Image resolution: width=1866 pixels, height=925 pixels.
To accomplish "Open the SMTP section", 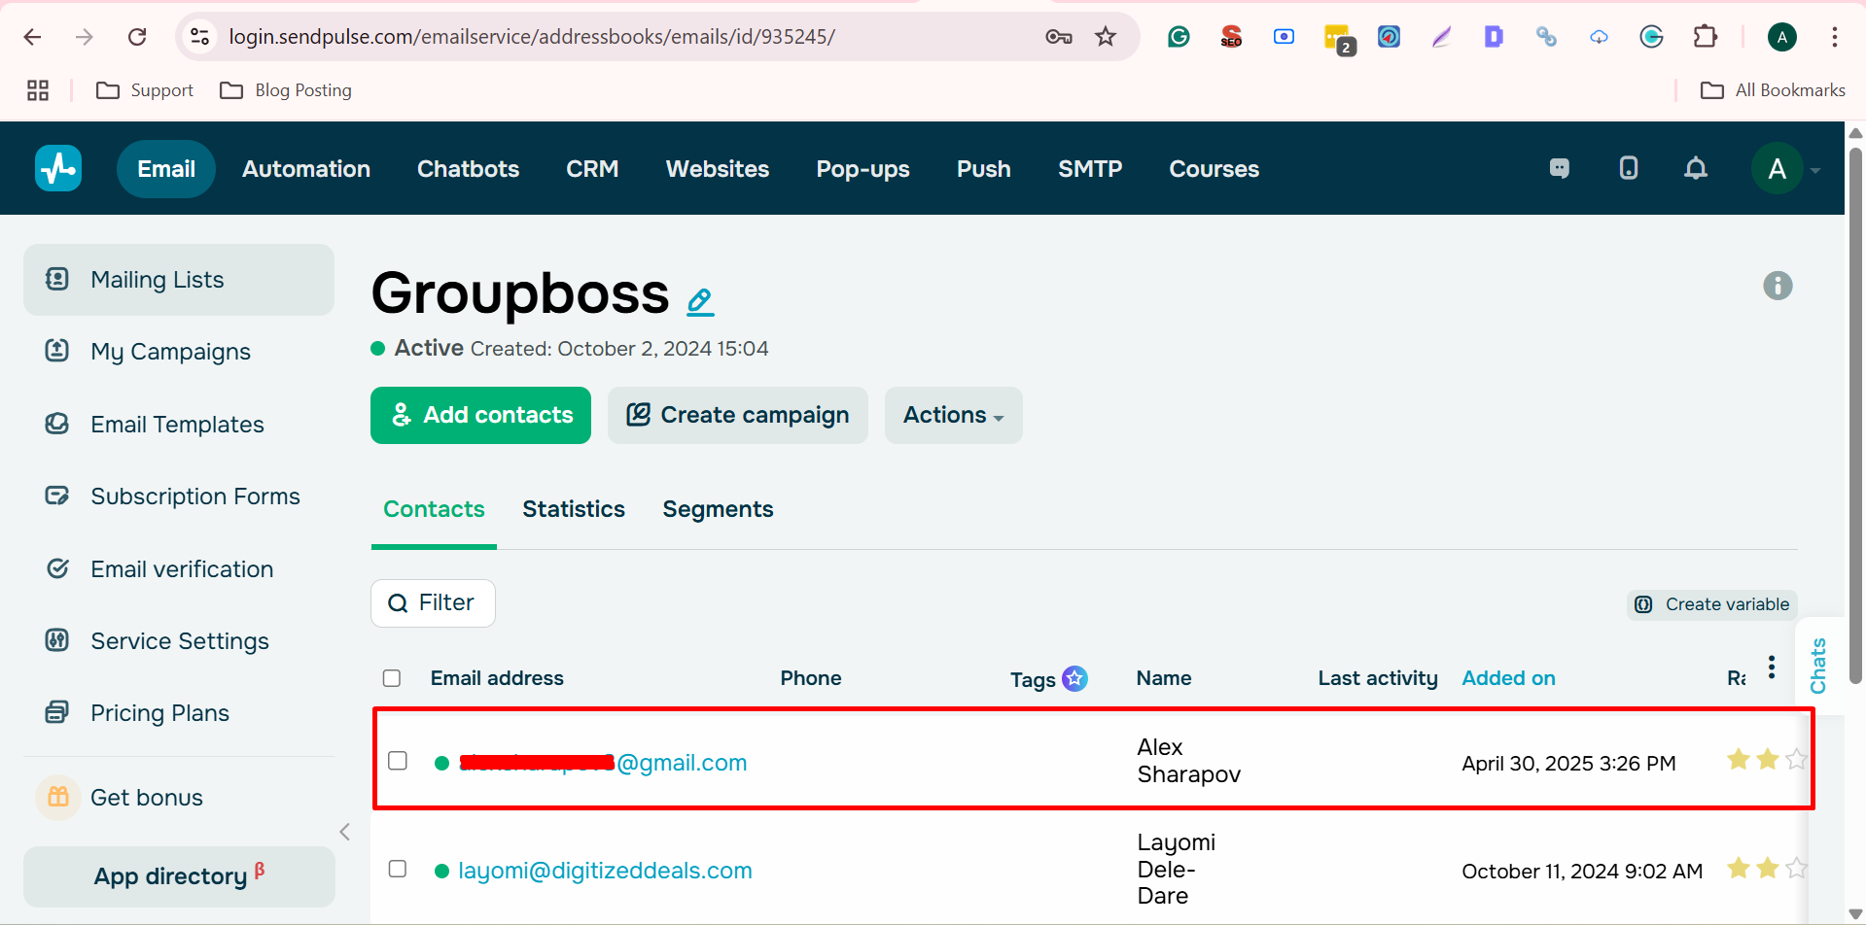I will click(x=1090, y=169).
